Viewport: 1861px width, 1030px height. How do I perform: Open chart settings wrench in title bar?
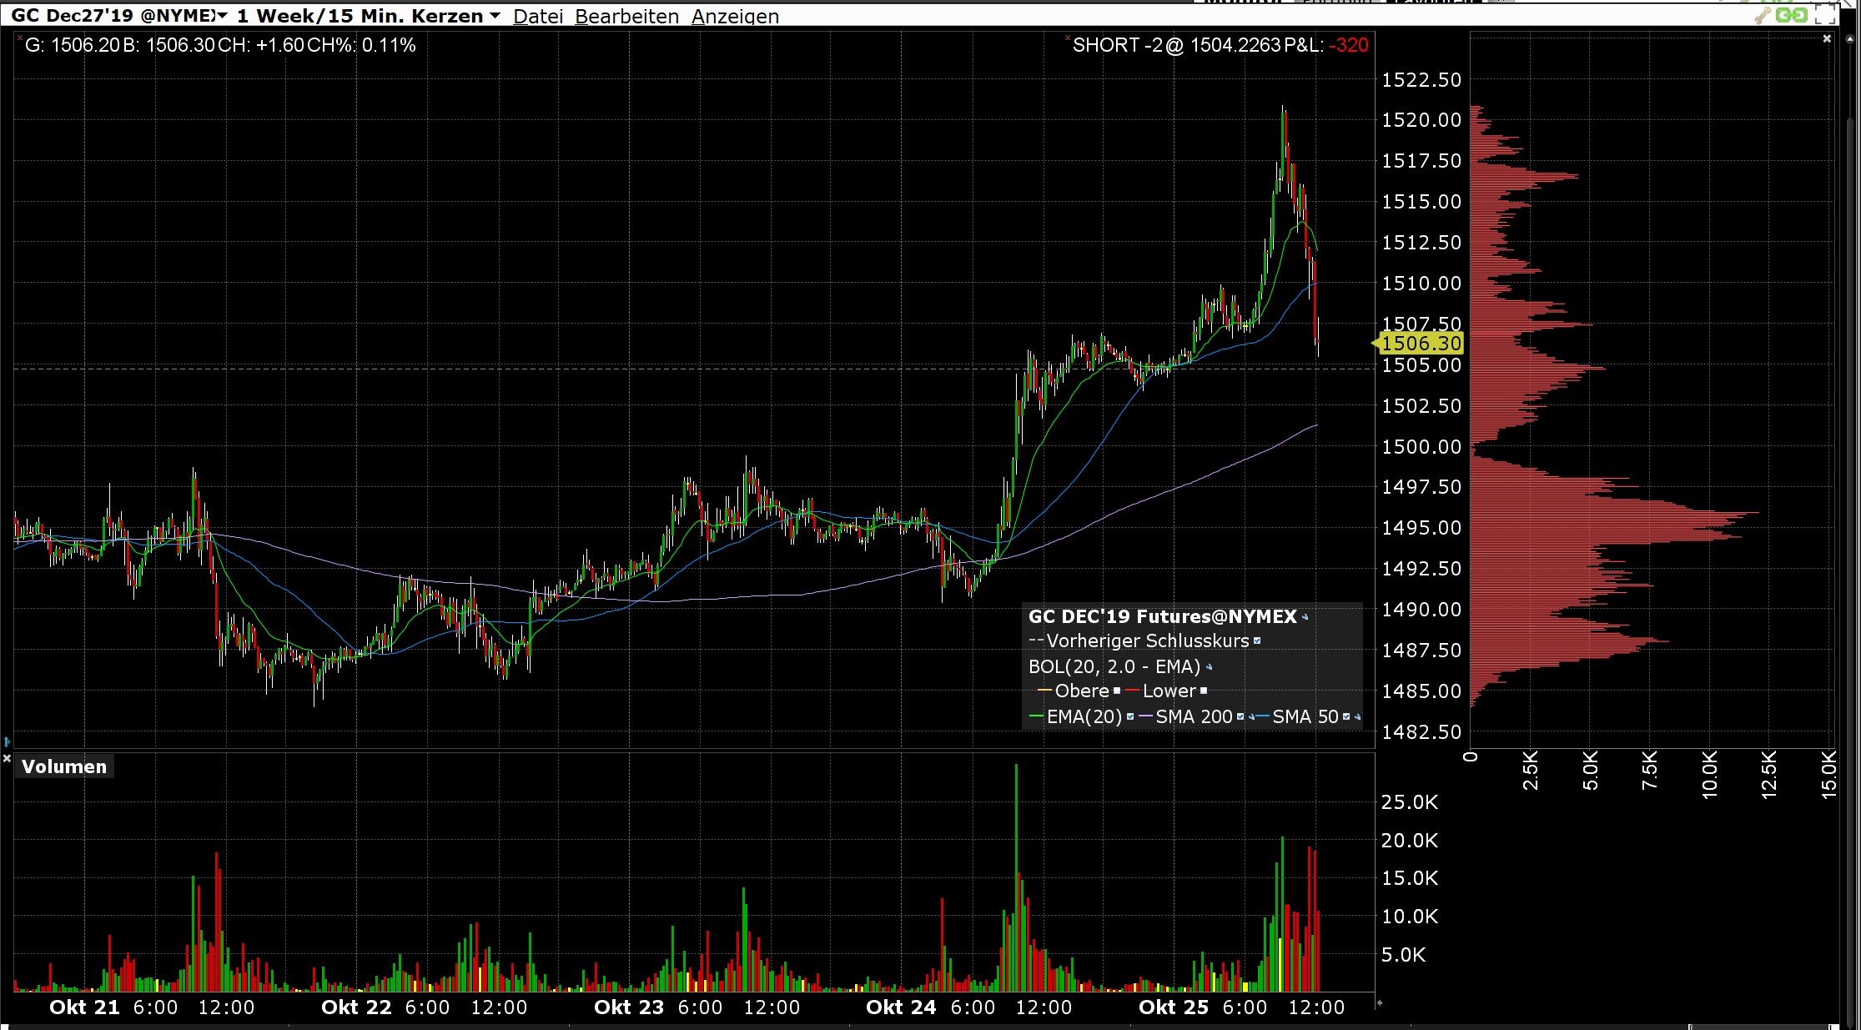pos(1762,16)
